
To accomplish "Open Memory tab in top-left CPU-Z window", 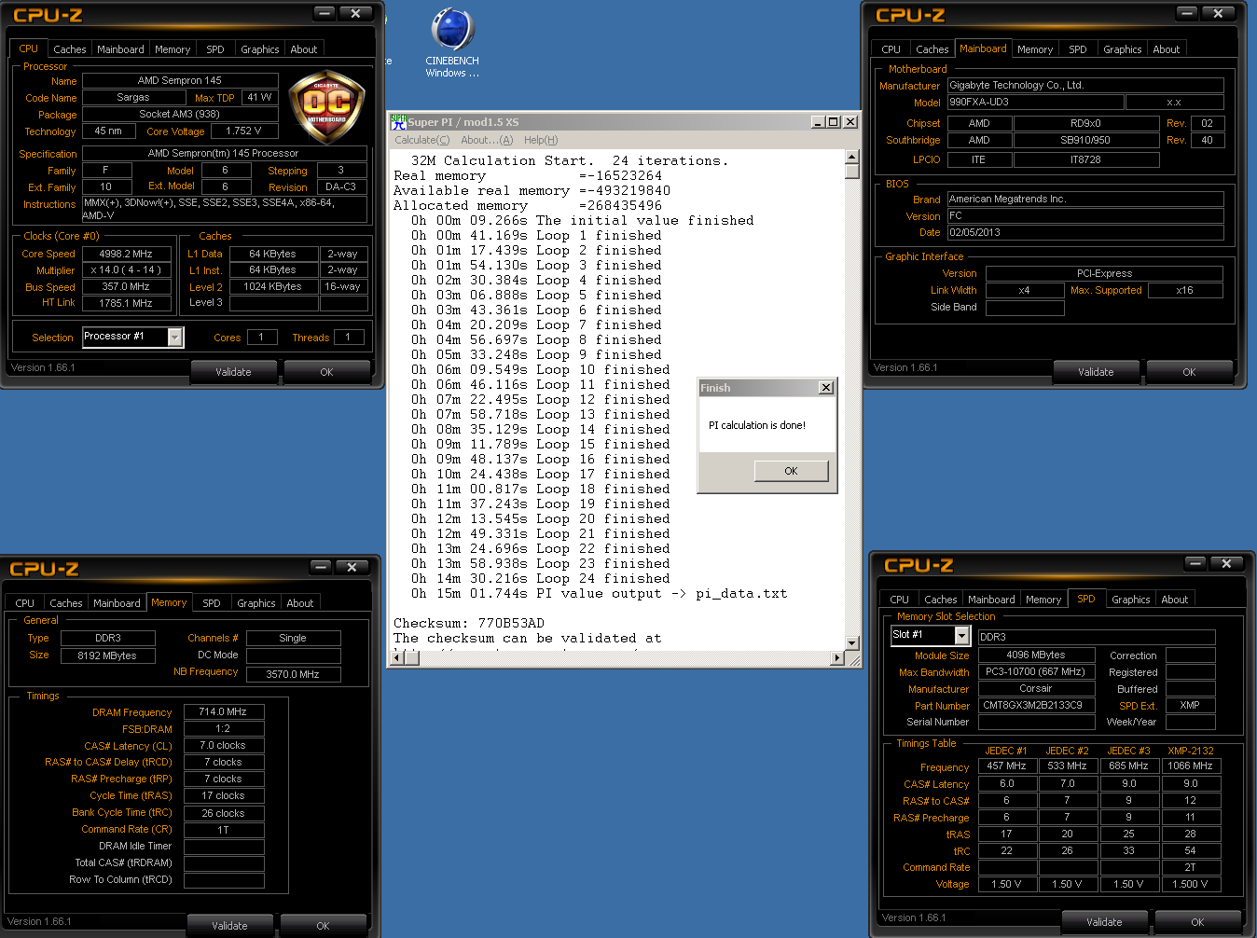I will (173, 49).
